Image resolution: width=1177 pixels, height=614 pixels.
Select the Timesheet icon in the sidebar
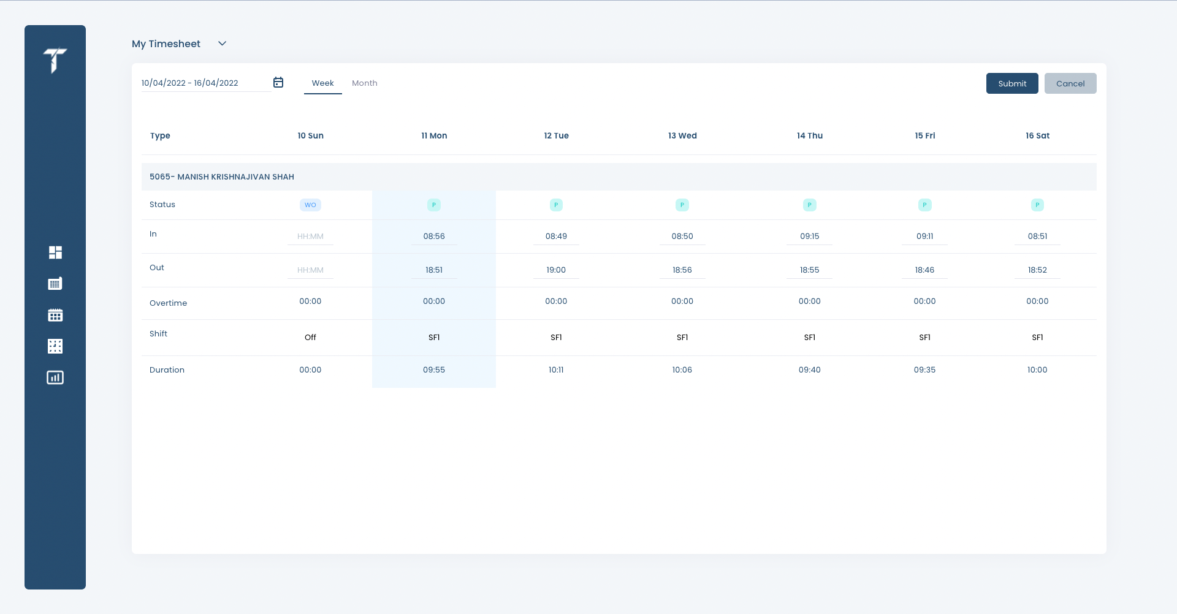tap(55, 283)
